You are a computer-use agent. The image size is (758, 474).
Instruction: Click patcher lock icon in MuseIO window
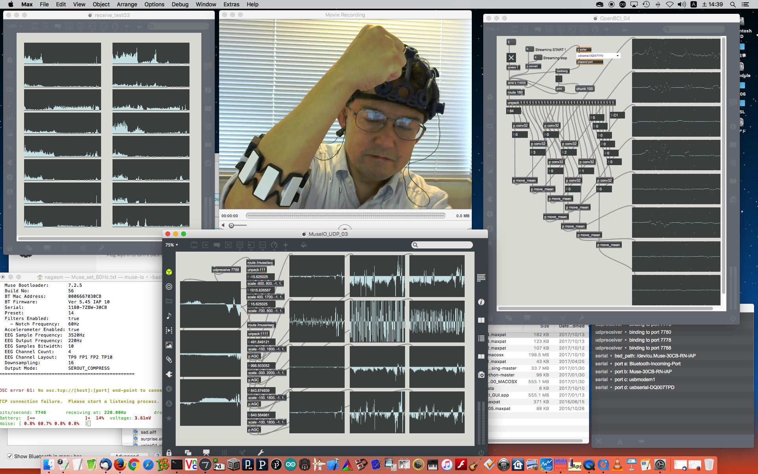pos(169,453)
